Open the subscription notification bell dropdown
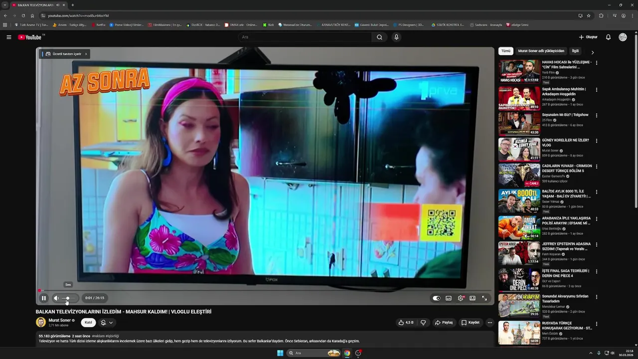The height and width of the screenshot is (359, 638). [107, 323]
